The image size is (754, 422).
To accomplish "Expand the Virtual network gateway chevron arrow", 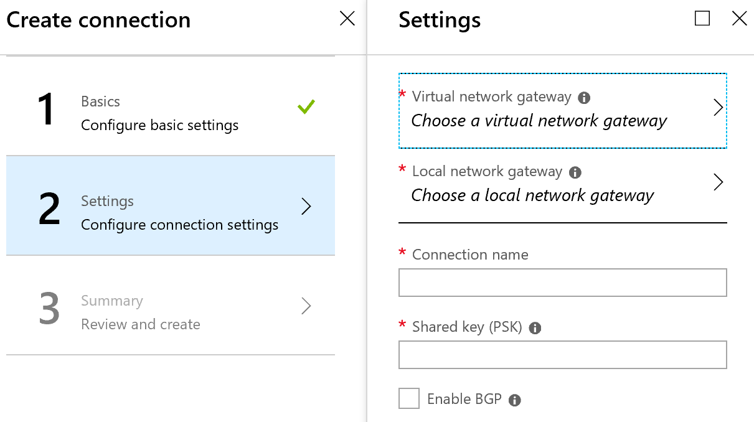I will pos(719,108).
